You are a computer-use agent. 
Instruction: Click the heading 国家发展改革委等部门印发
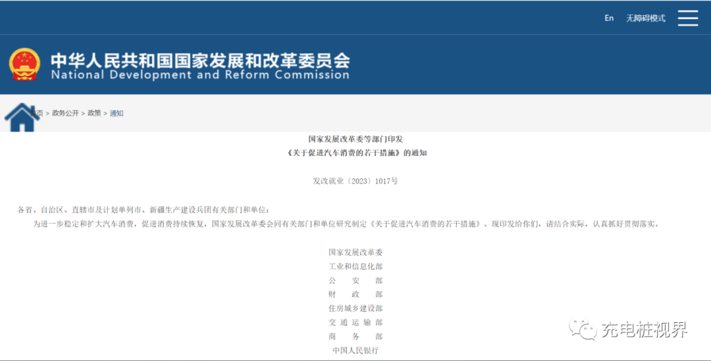[355, 139]
